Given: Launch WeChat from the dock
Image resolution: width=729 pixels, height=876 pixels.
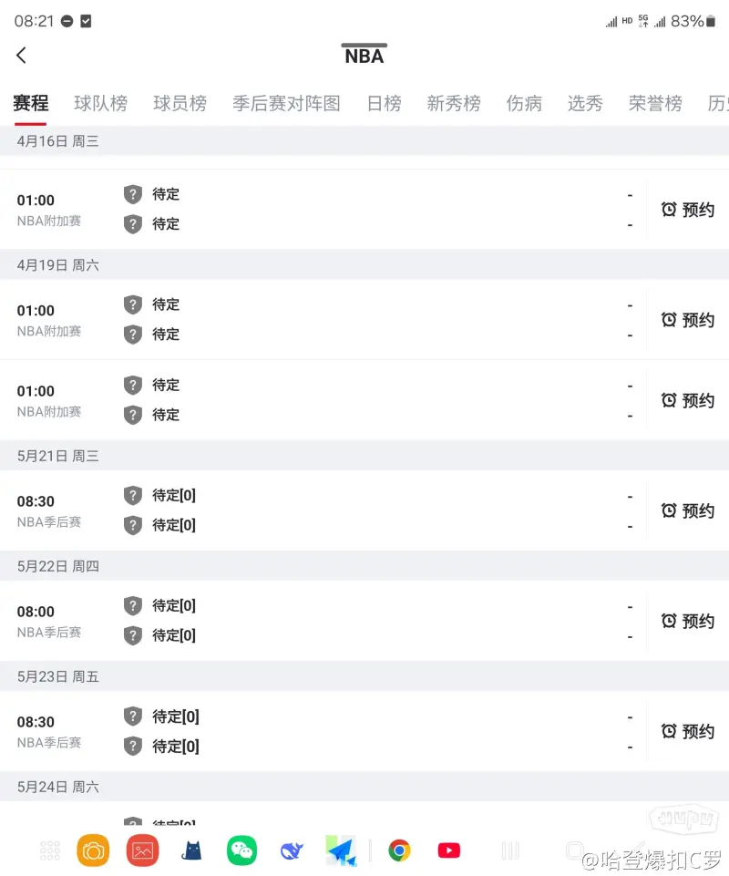Looking at the screenshot, I should coord(241,850).
